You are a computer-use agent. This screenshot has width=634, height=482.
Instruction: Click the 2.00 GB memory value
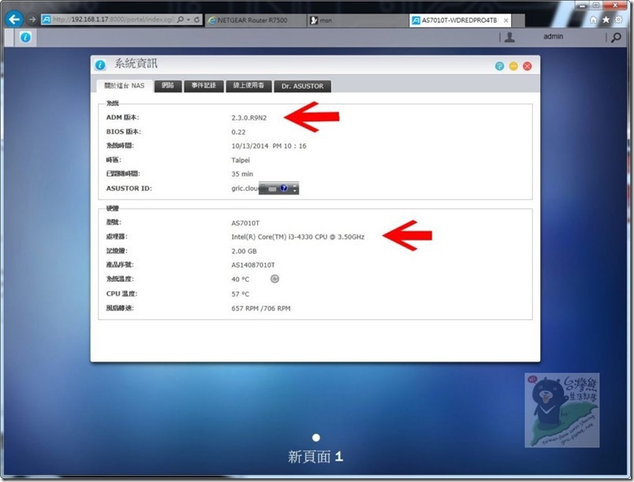(244, 251)
